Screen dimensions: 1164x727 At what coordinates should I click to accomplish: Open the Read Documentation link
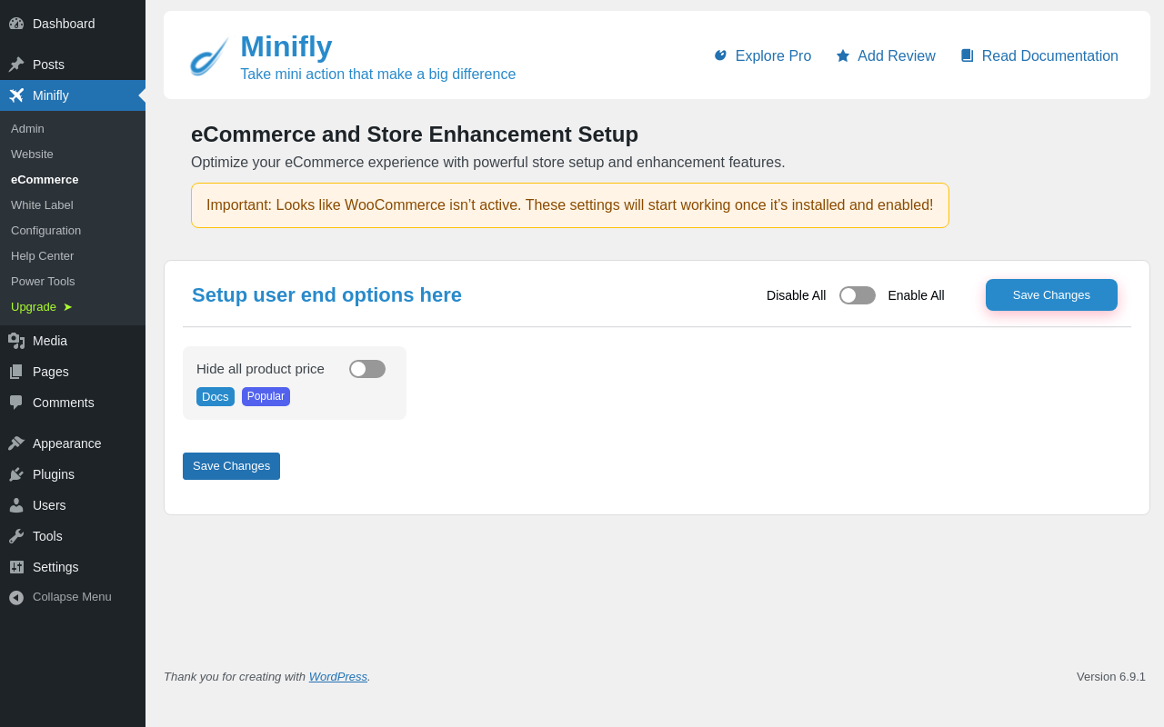coord(1039,56)
